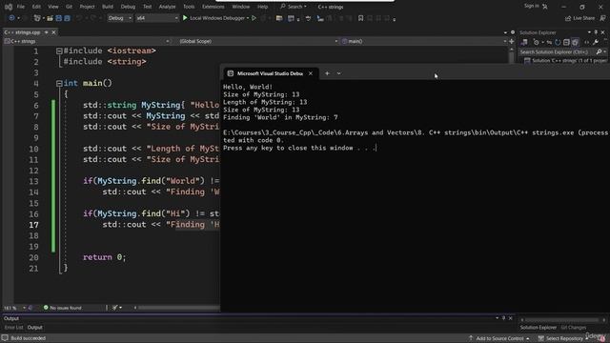Click the Live Share icon
Screen dimensions: 610x343
pyautogui.click(x=568, y=18)
